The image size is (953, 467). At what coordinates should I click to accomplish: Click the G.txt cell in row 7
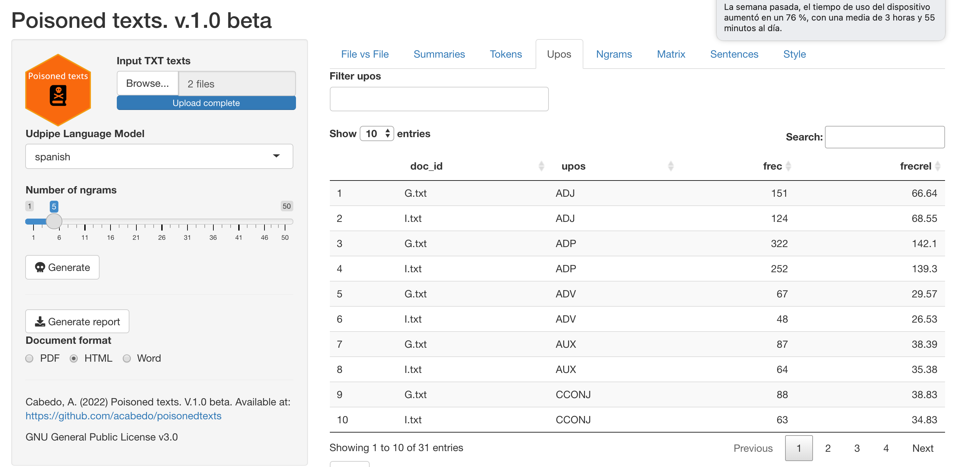pos(415,344)
